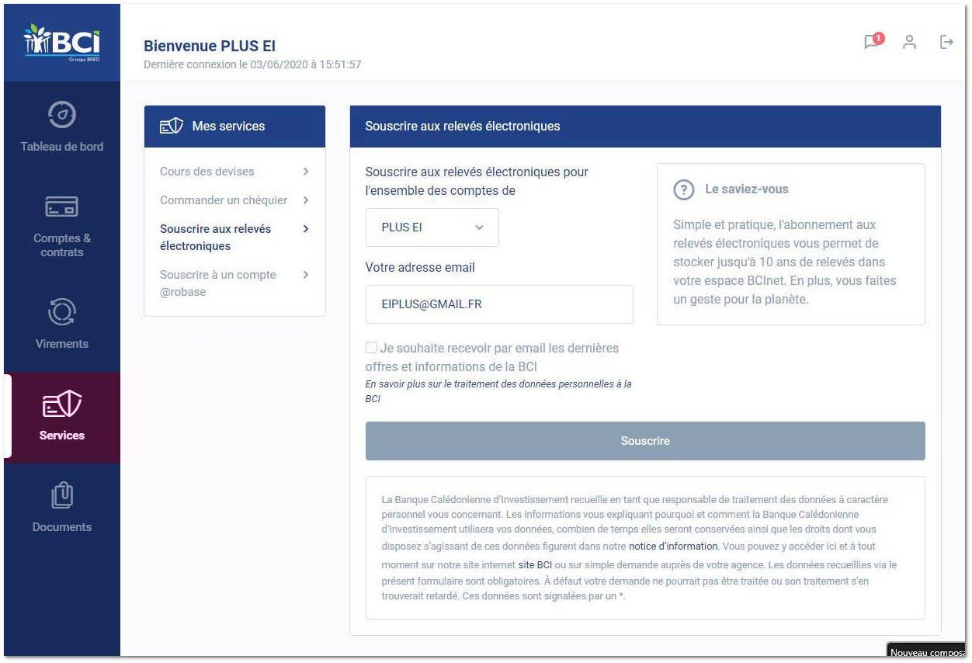Open Souscrire à un compte @robase
The width and height of the screenshot is (972, 663).
click(218, 283)
